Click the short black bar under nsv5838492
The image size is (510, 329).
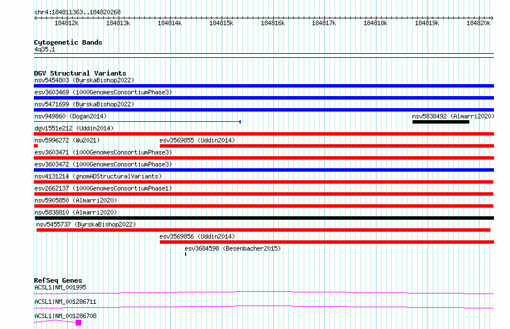(x=441, y=122)
